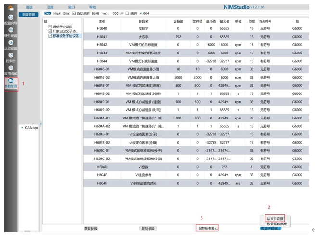This screenshot has width=315, height=238.
Task: Sort by the 单位 column header
Action: [238, 21]
